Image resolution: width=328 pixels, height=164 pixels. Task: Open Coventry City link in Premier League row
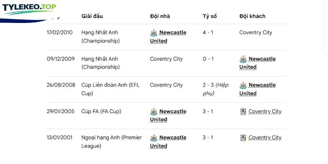pyautogui.click(x=265, y=138)
